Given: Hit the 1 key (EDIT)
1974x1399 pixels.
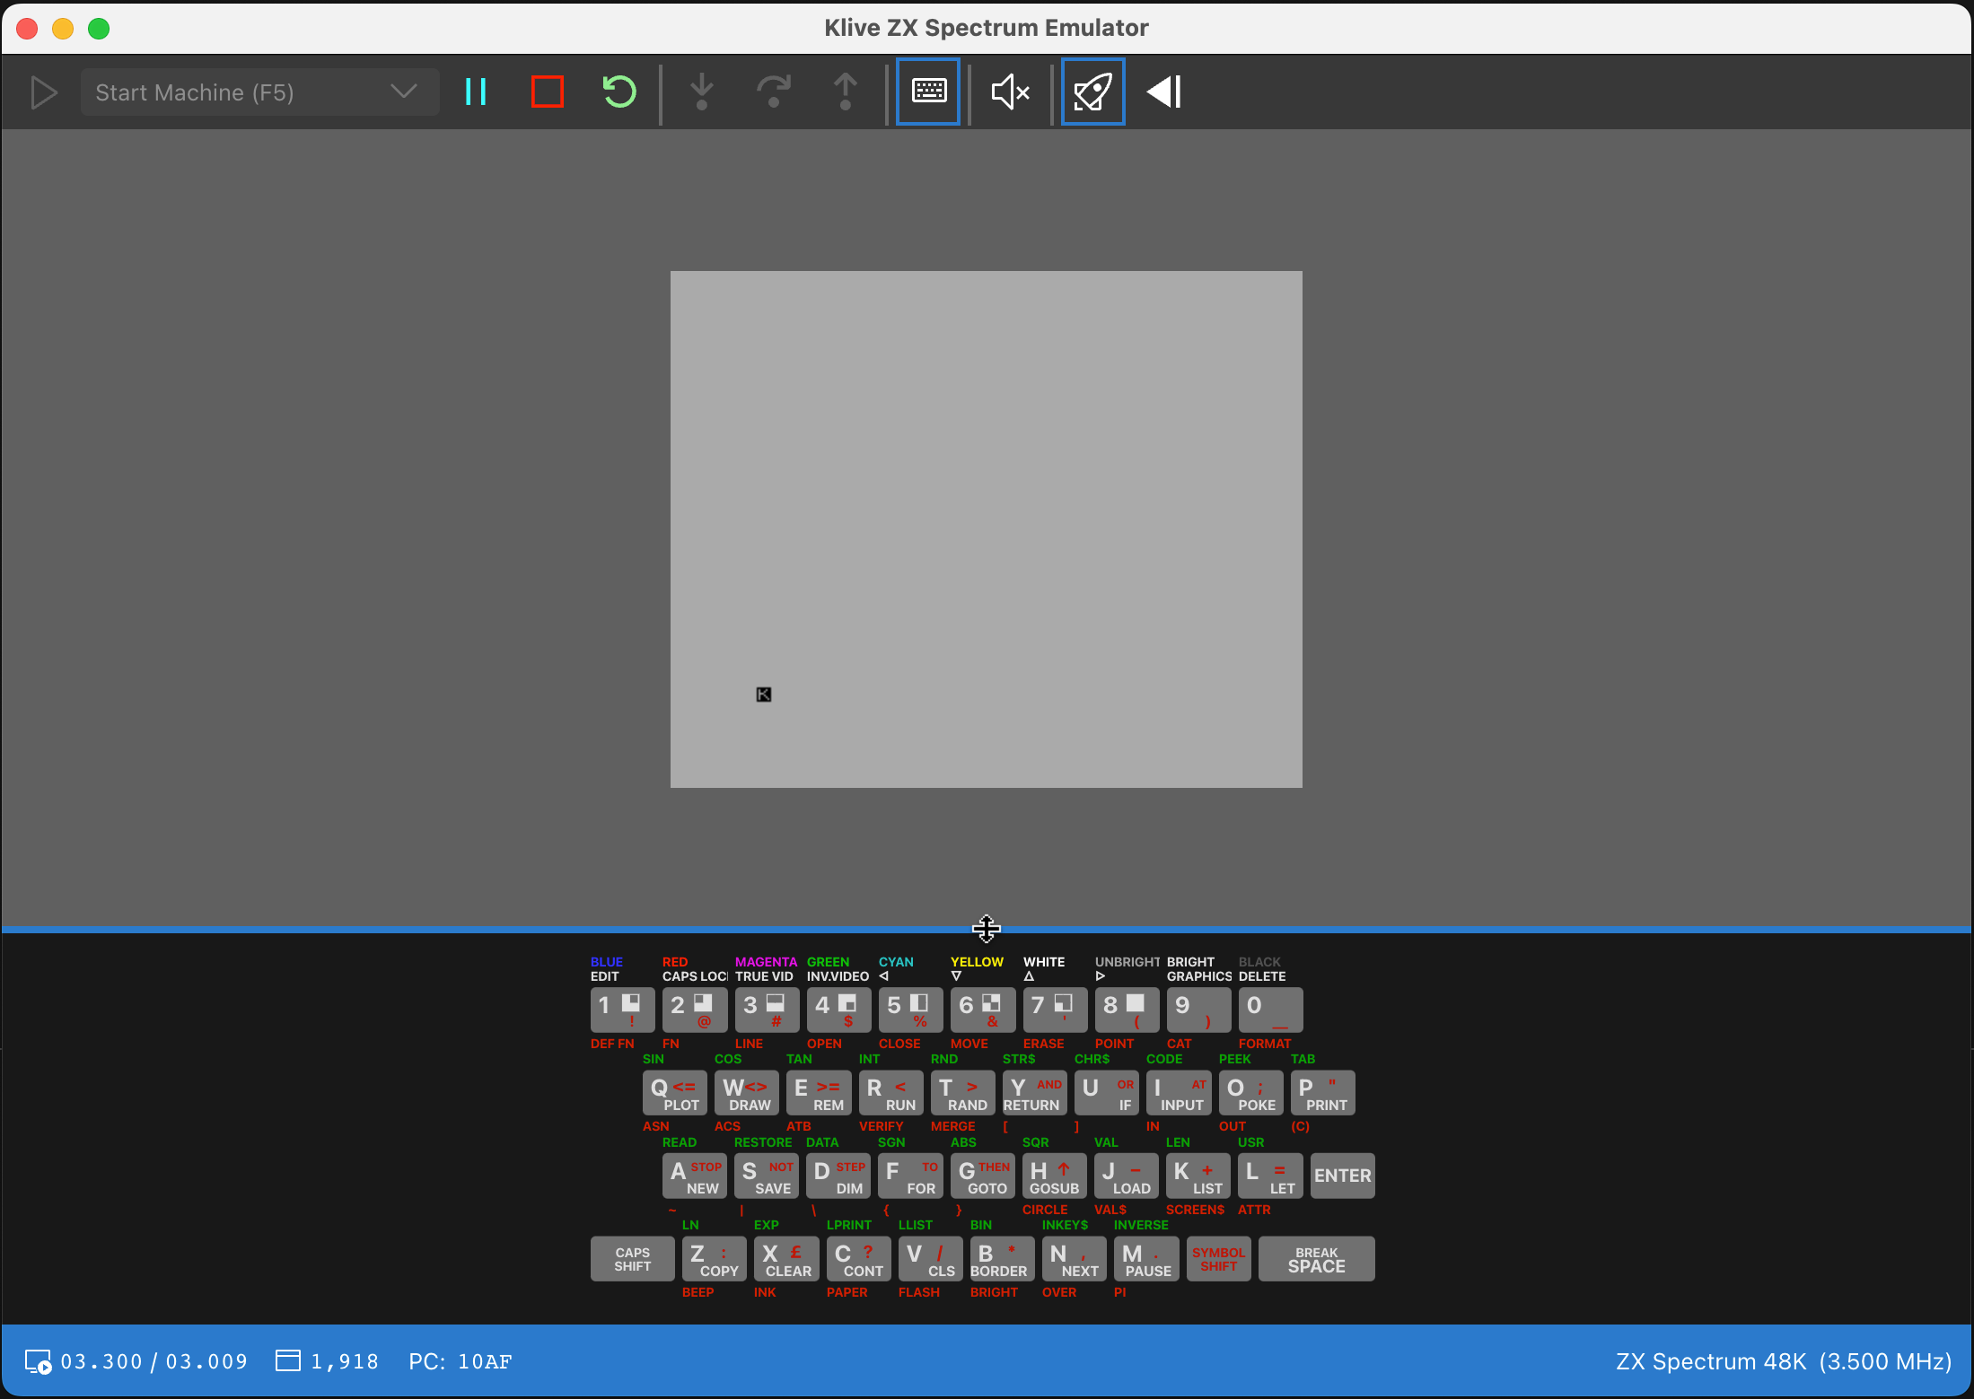Looking at the screenshot, I should tap(622, 1010).
